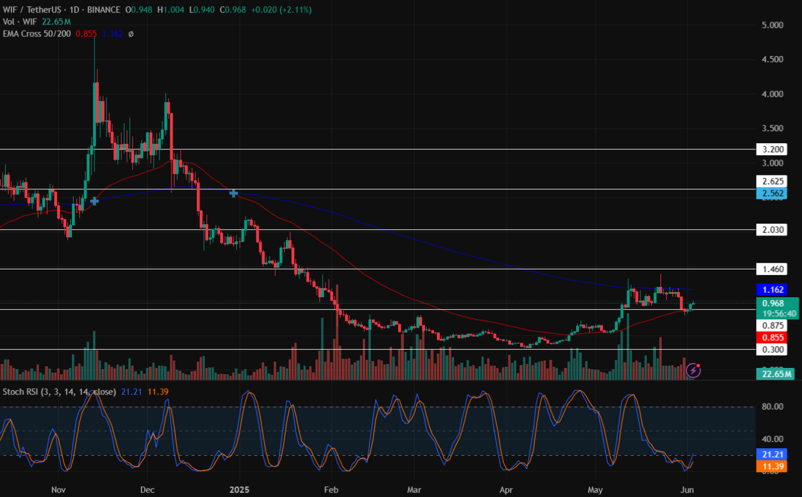
Task: Click the 40.00 Stoch RSI axis tick
Action: [x=773, y=439]
